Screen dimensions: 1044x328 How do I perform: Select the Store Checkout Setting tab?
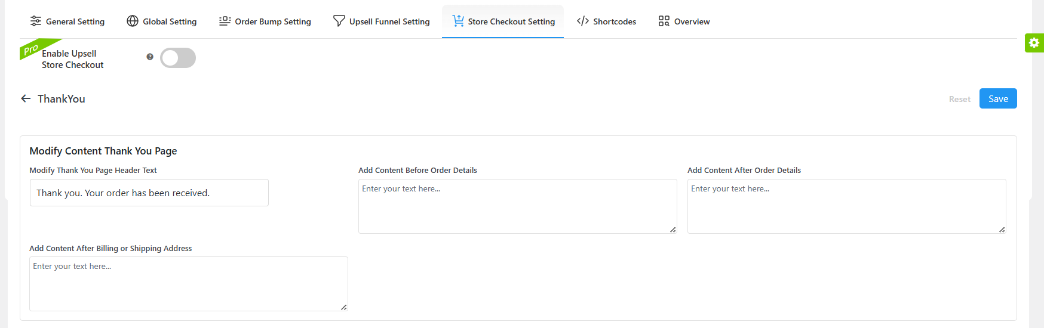tap(503, 21)
